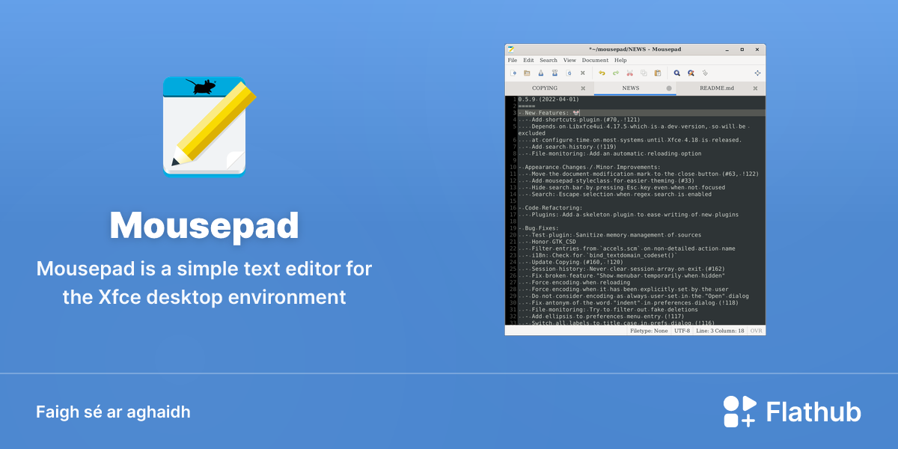898x449 pixels.
Task: Close the COPYING tab
Action: coord(583,88)
